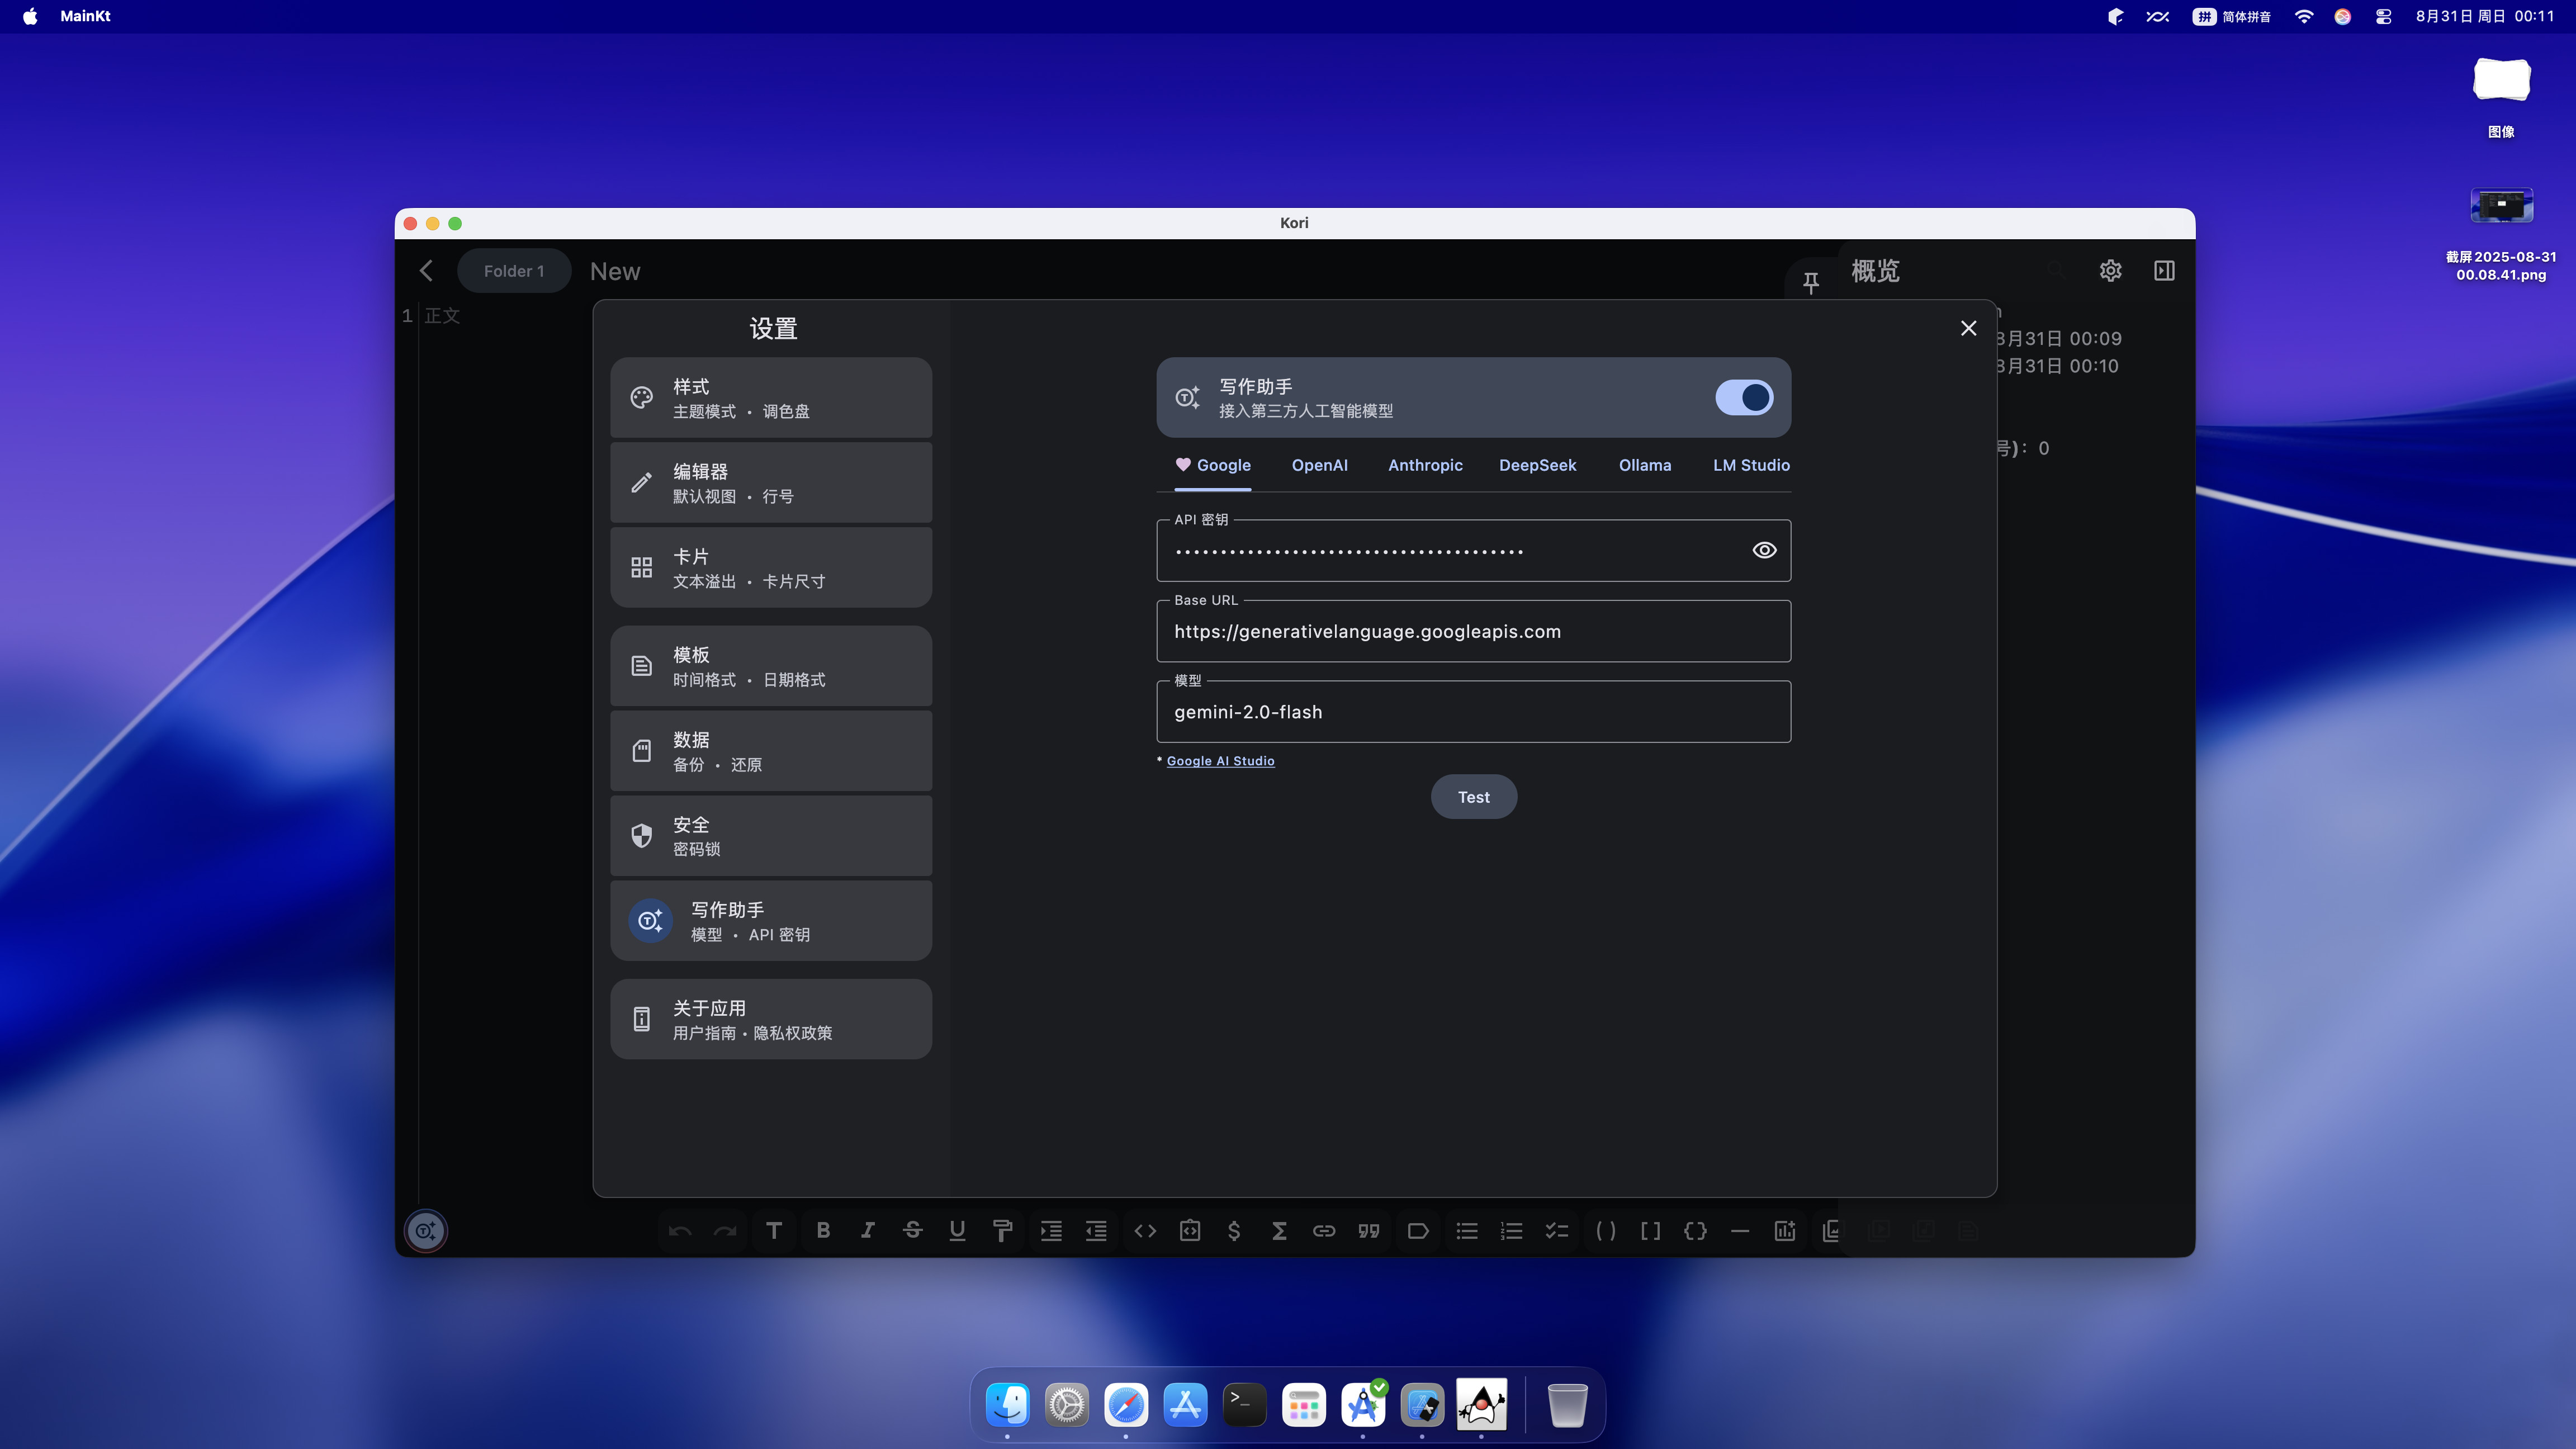Image resolution: width=2576 pixels, height=1449 pixels.
Task: Click the sigma math formula icon
Action: click(x=1279, y=1230)
